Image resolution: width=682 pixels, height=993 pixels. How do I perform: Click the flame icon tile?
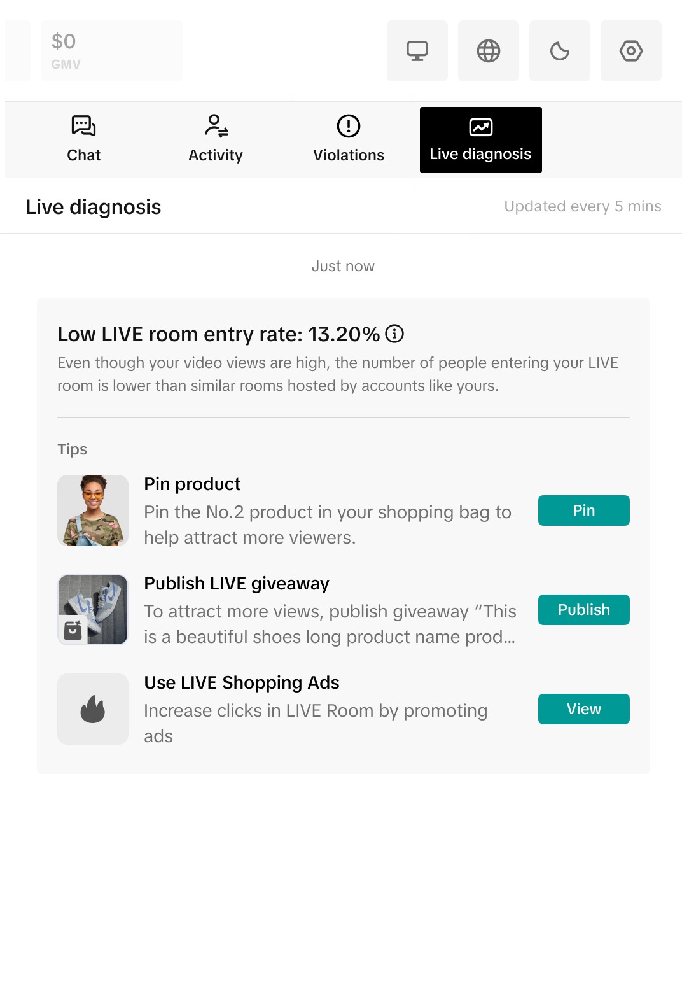93,709
